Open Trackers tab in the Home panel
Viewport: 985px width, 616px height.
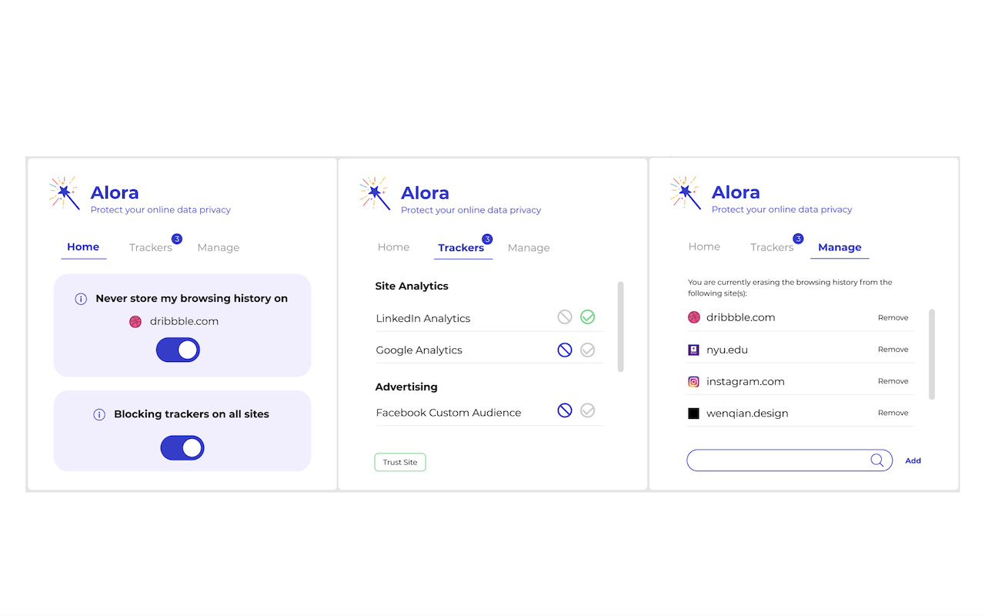151,248
